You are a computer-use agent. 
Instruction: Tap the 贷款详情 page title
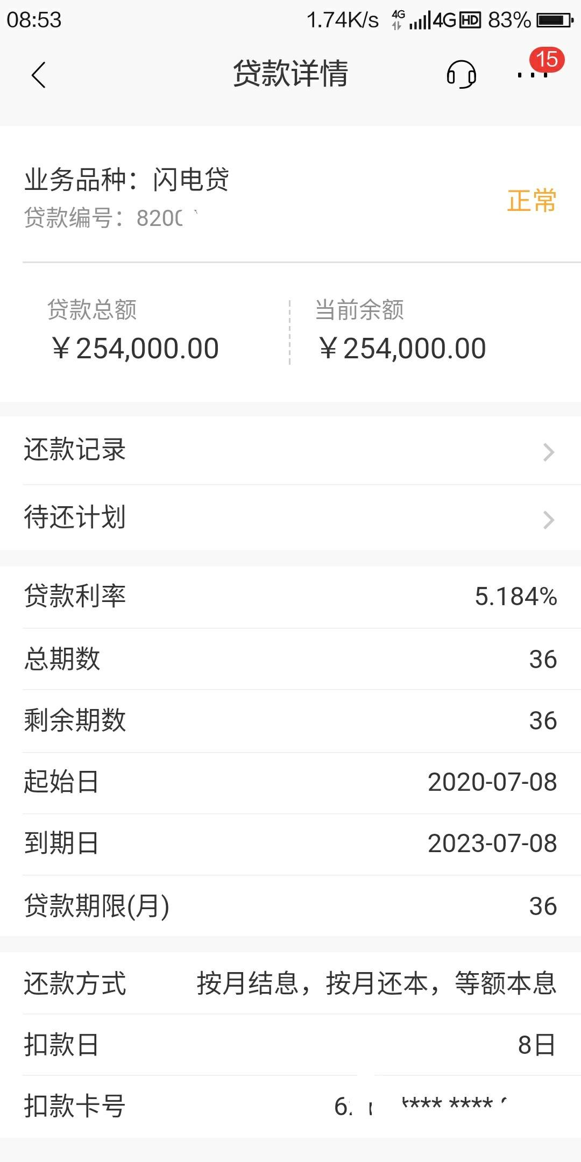[x=290, y=74]
